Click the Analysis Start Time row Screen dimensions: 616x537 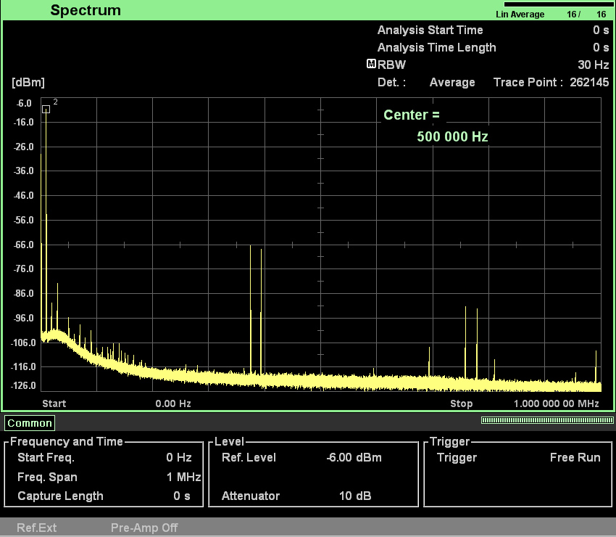tap(493, 30)
